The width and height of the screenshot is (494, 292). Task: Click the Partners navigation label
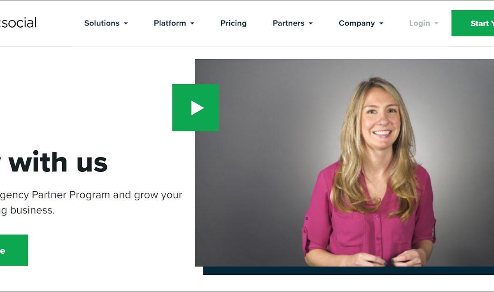289,23
